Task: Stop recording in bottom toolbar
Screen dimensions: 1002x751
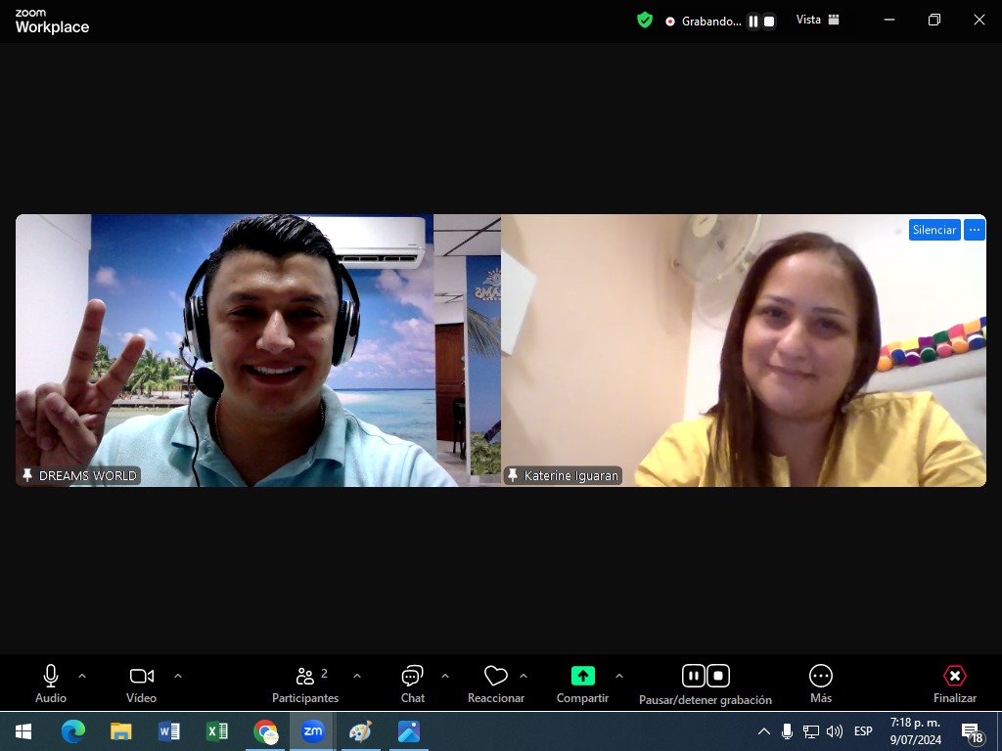Action: click(718, 676)
